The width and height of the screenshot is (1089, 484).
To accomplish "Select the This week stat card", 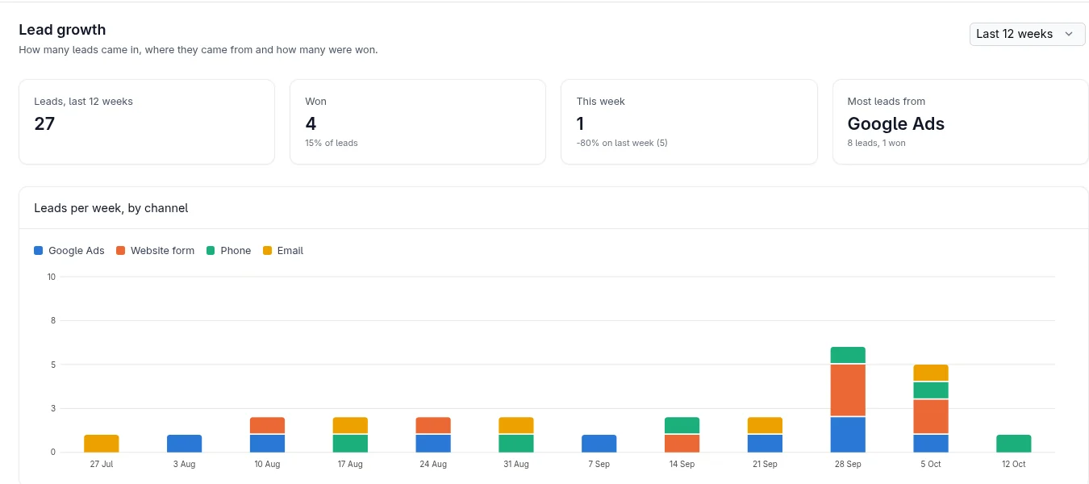I will click(689, 122).
